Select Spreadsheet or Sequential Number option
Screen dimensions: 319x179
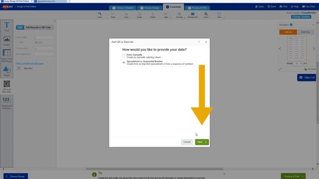coord(124,63)
